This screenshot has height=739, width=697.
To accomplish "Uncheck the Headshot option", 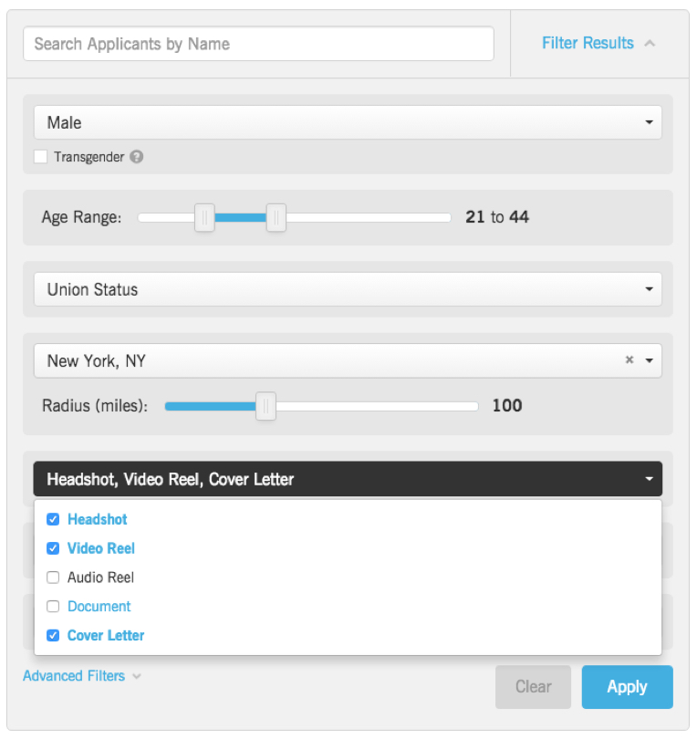I will pos(52,518).
